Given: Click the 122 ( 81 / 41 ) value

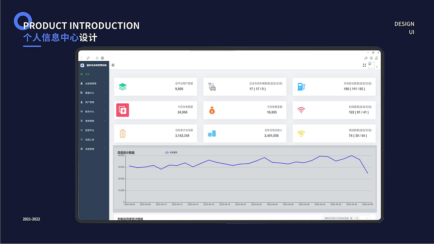Looking at the screenshot, I should (x=359, y=112).
